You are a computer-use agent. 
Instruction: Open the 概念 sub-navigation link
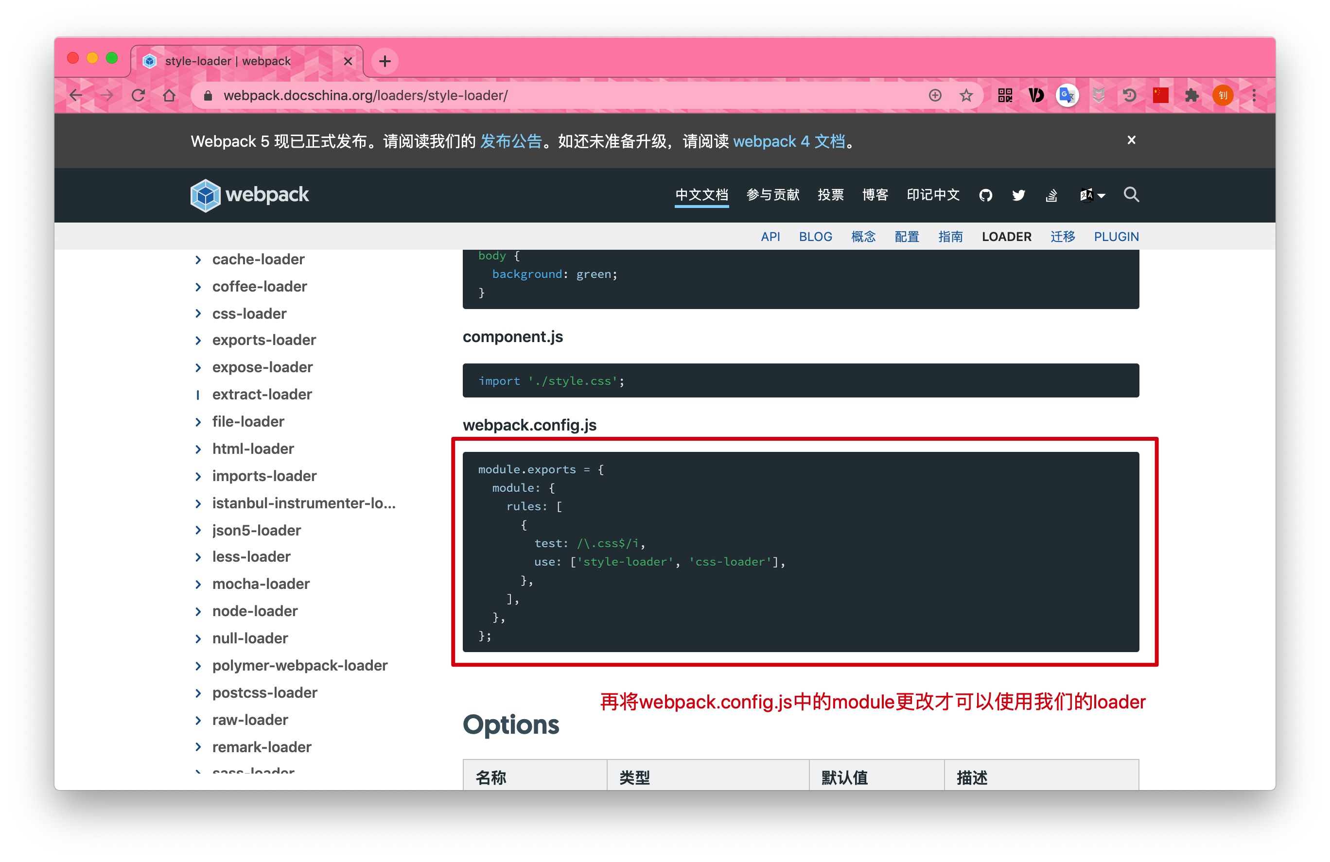pos(863,237)
